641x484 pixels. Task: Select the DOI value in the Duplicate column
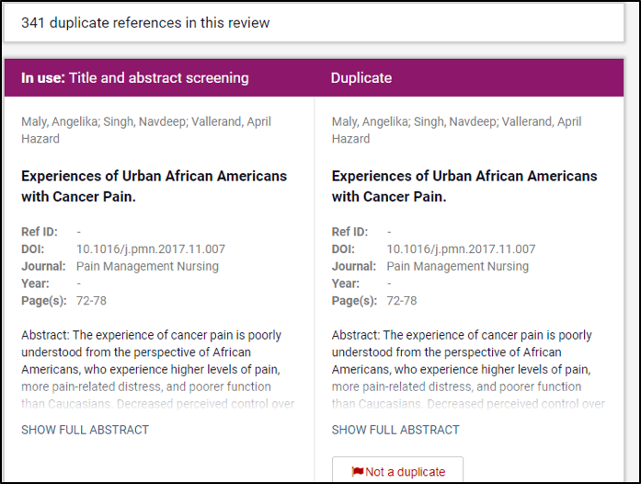click(461, 249)
